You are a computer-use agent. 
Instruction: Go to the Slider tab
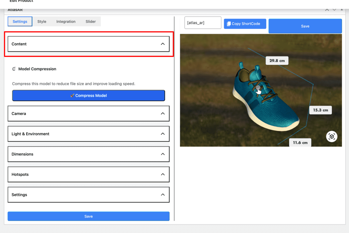pos(91,21)
